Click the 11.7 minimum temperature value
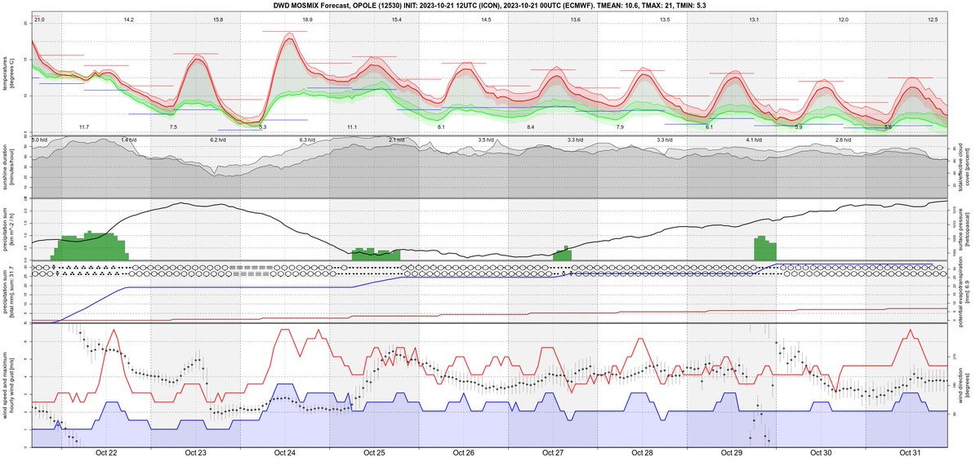This screenshot has height=466, width=980. 83,127
